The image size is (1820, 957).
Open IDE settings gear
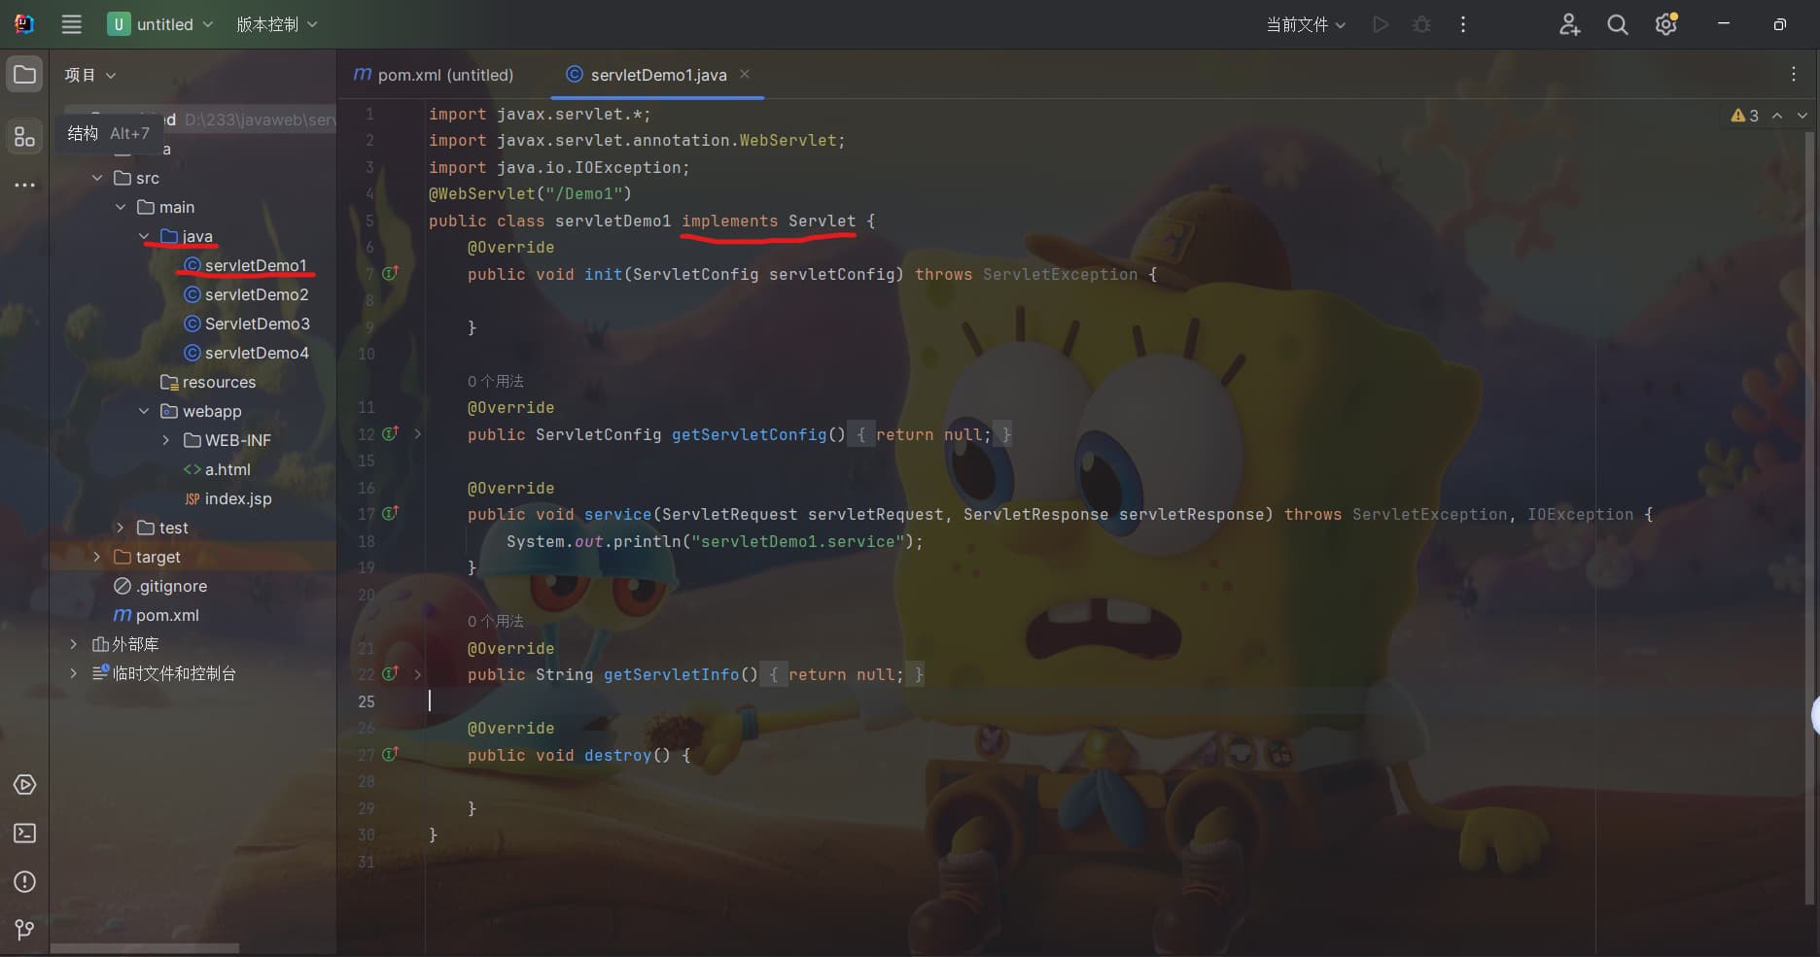[1666, 24]
